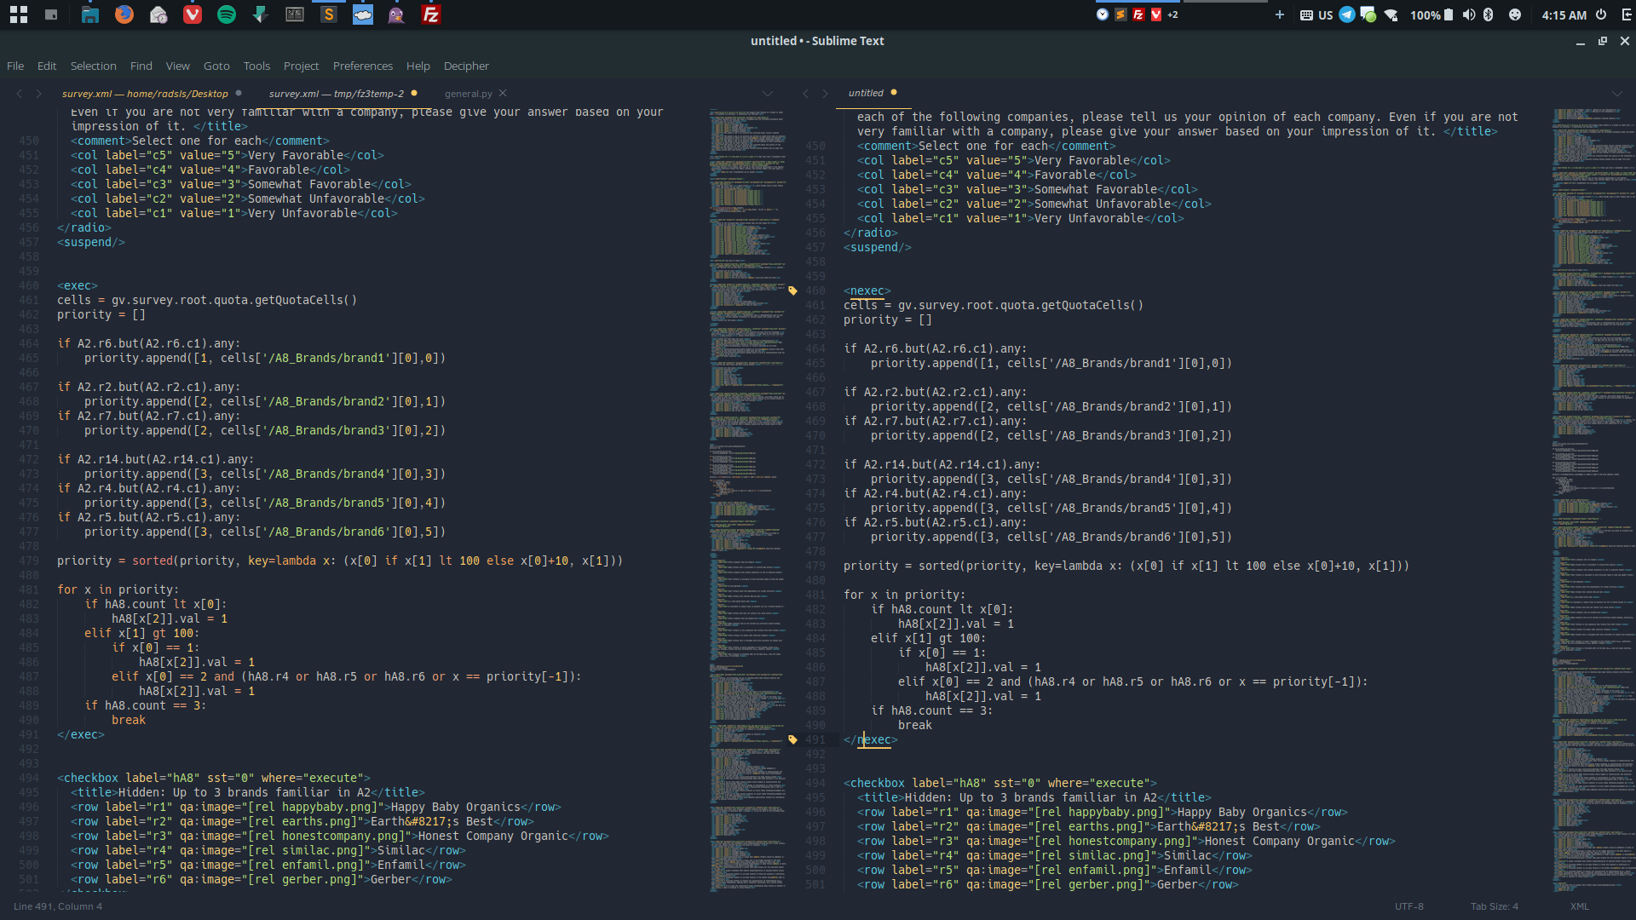This screenshot has width=1636, height=920.
Task: Open the keyboard layout US indicator
Action: 1316,14
